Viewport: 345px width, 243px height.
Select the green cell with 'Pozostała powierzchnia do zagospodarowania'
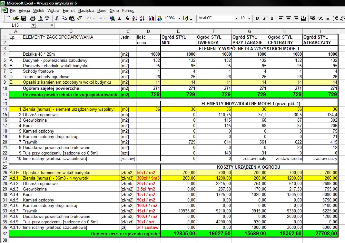point(71,94)
